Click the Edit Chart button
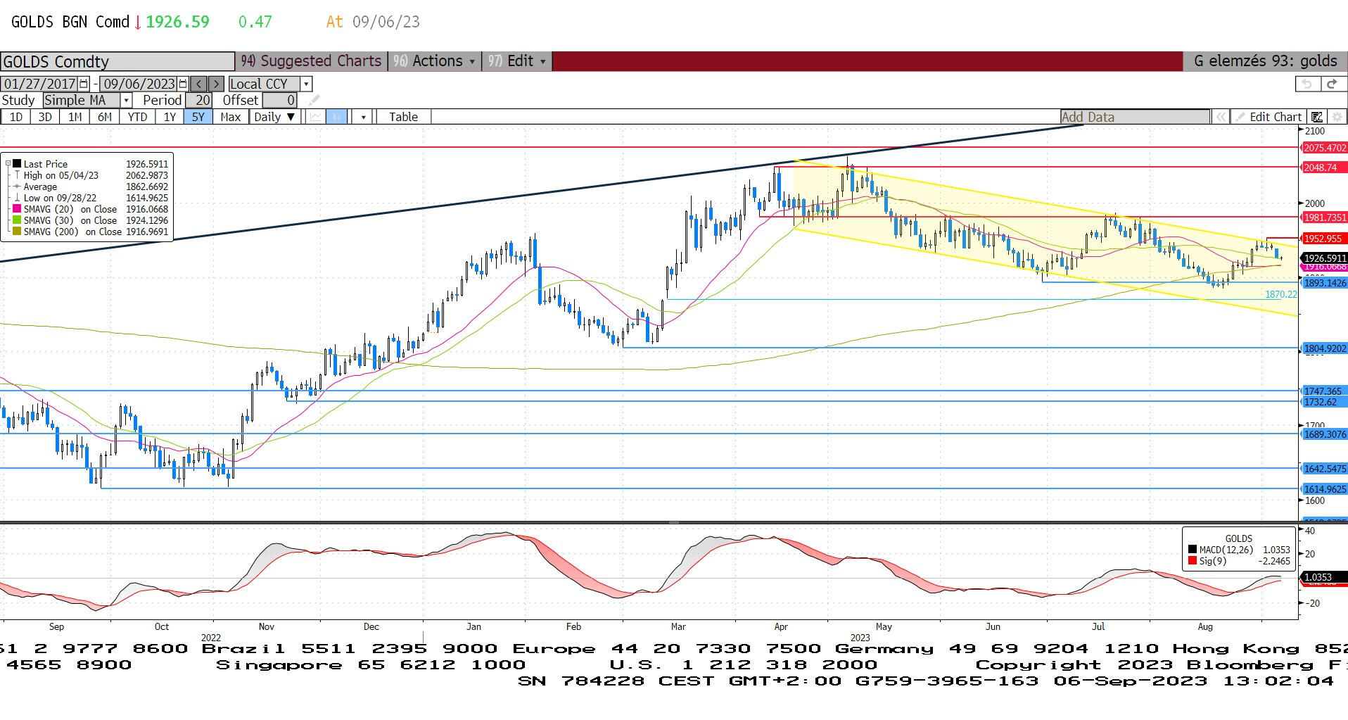 1269,117
